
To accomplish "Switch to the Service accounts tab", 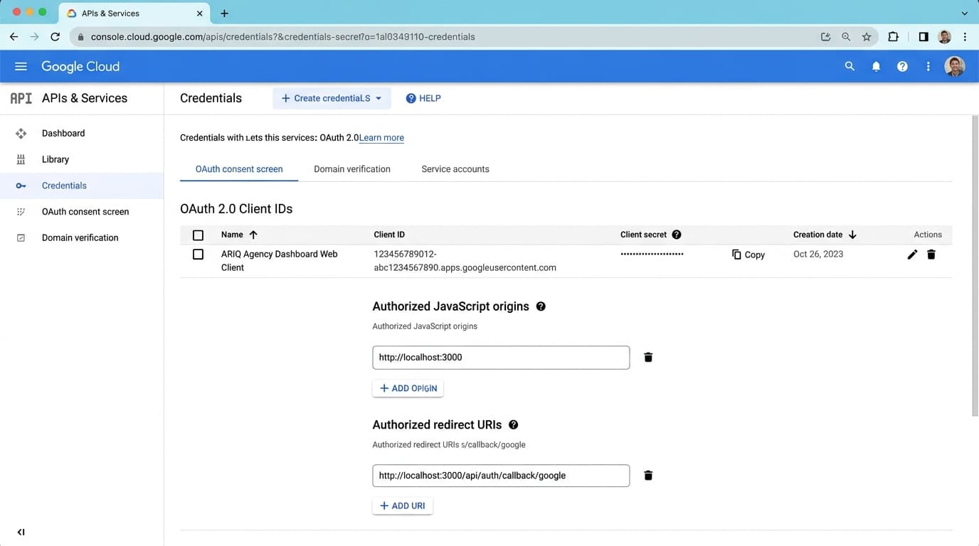I will [x=455, y=169].
